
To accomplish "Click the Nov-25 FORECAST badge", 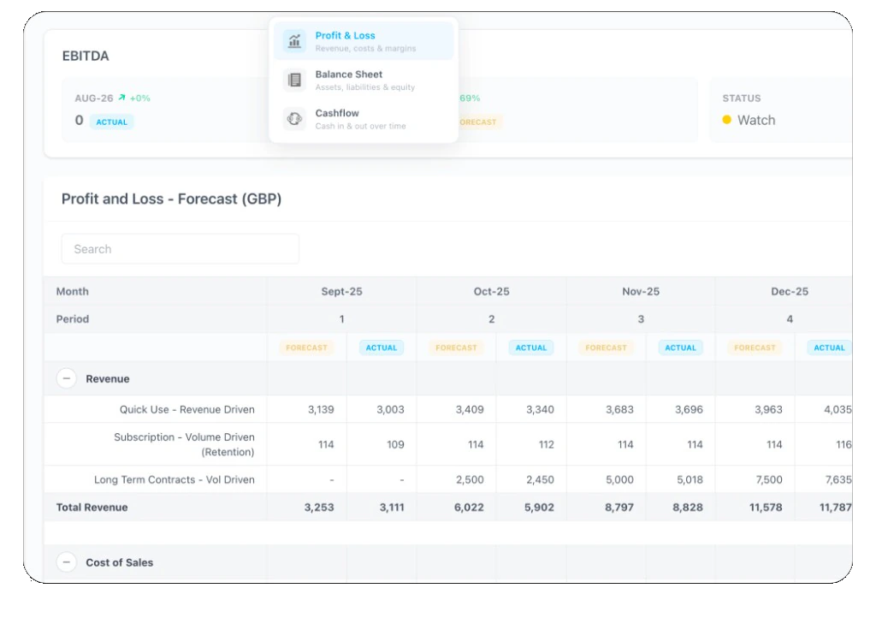I will [x=607, y=348].
